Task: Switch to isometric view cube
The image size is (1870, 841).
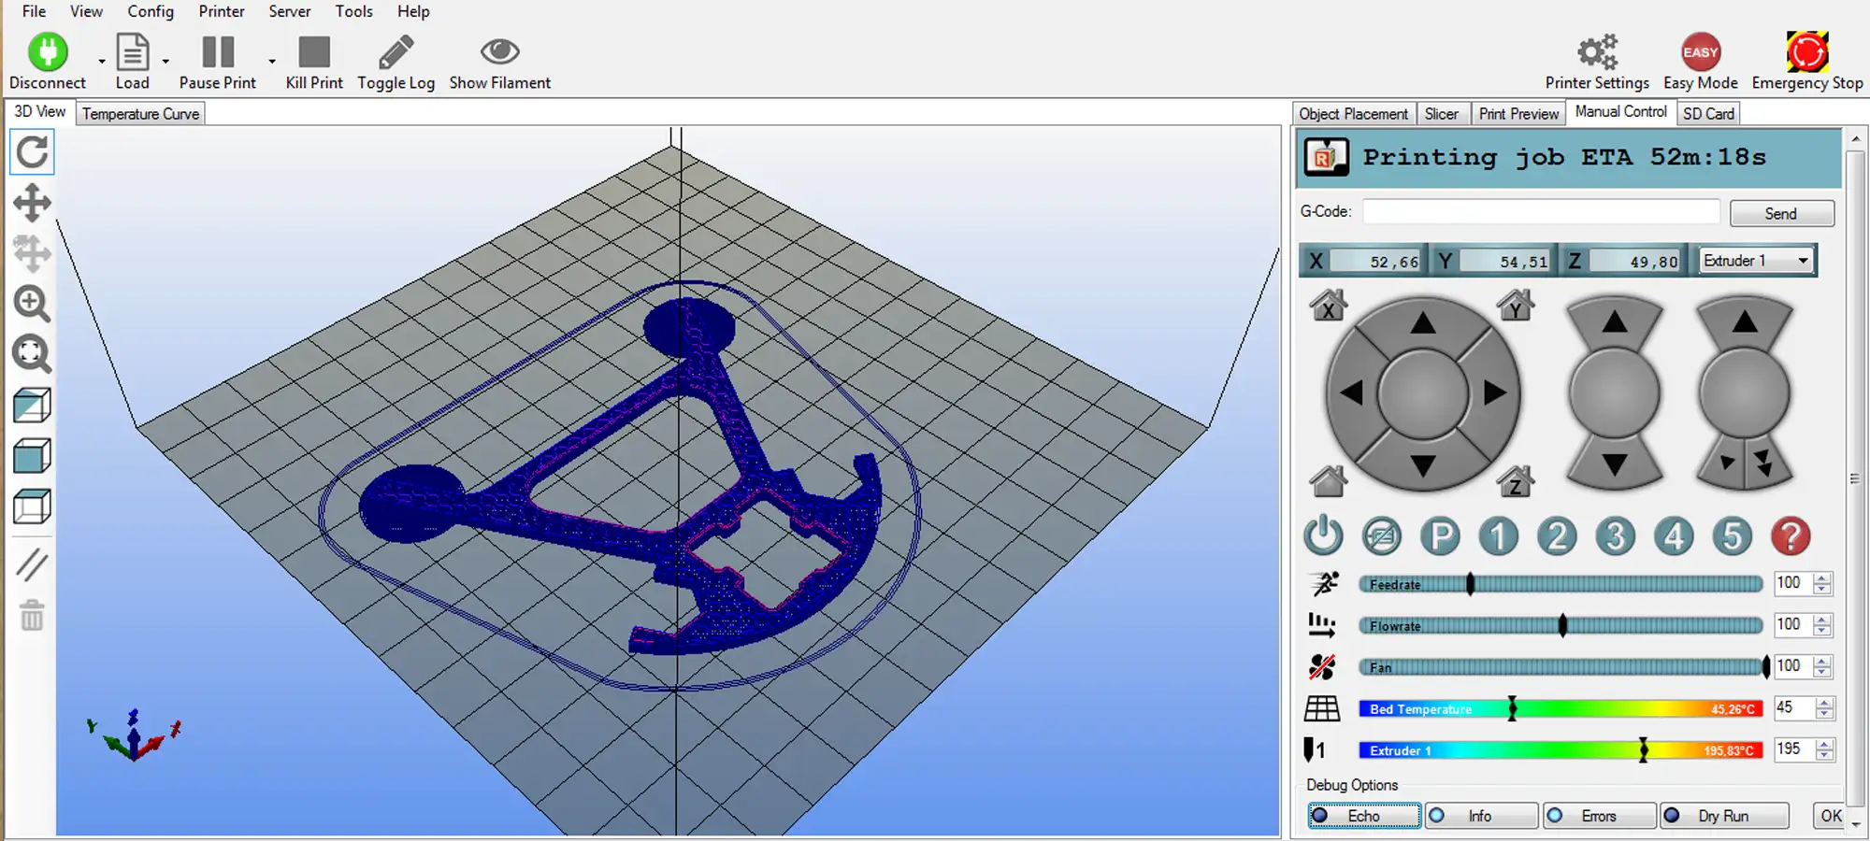Action: (32, 406)
